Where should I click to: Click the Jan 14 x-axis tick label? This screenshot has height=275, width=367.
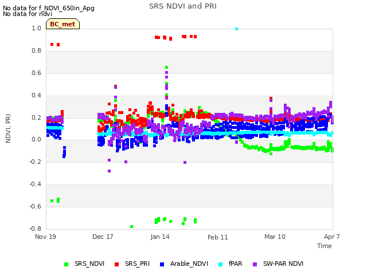tap(160, 237)
